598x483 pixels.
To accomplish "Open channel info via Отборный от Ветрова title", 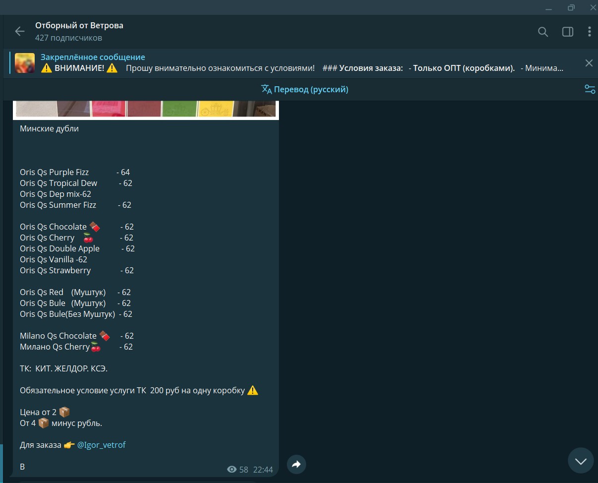I will 79,25.
